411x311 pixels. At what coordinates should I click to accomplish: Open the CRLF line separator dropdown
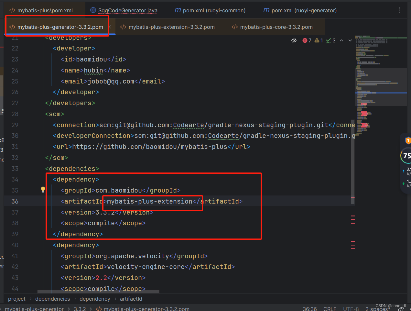tap(330, 308)
